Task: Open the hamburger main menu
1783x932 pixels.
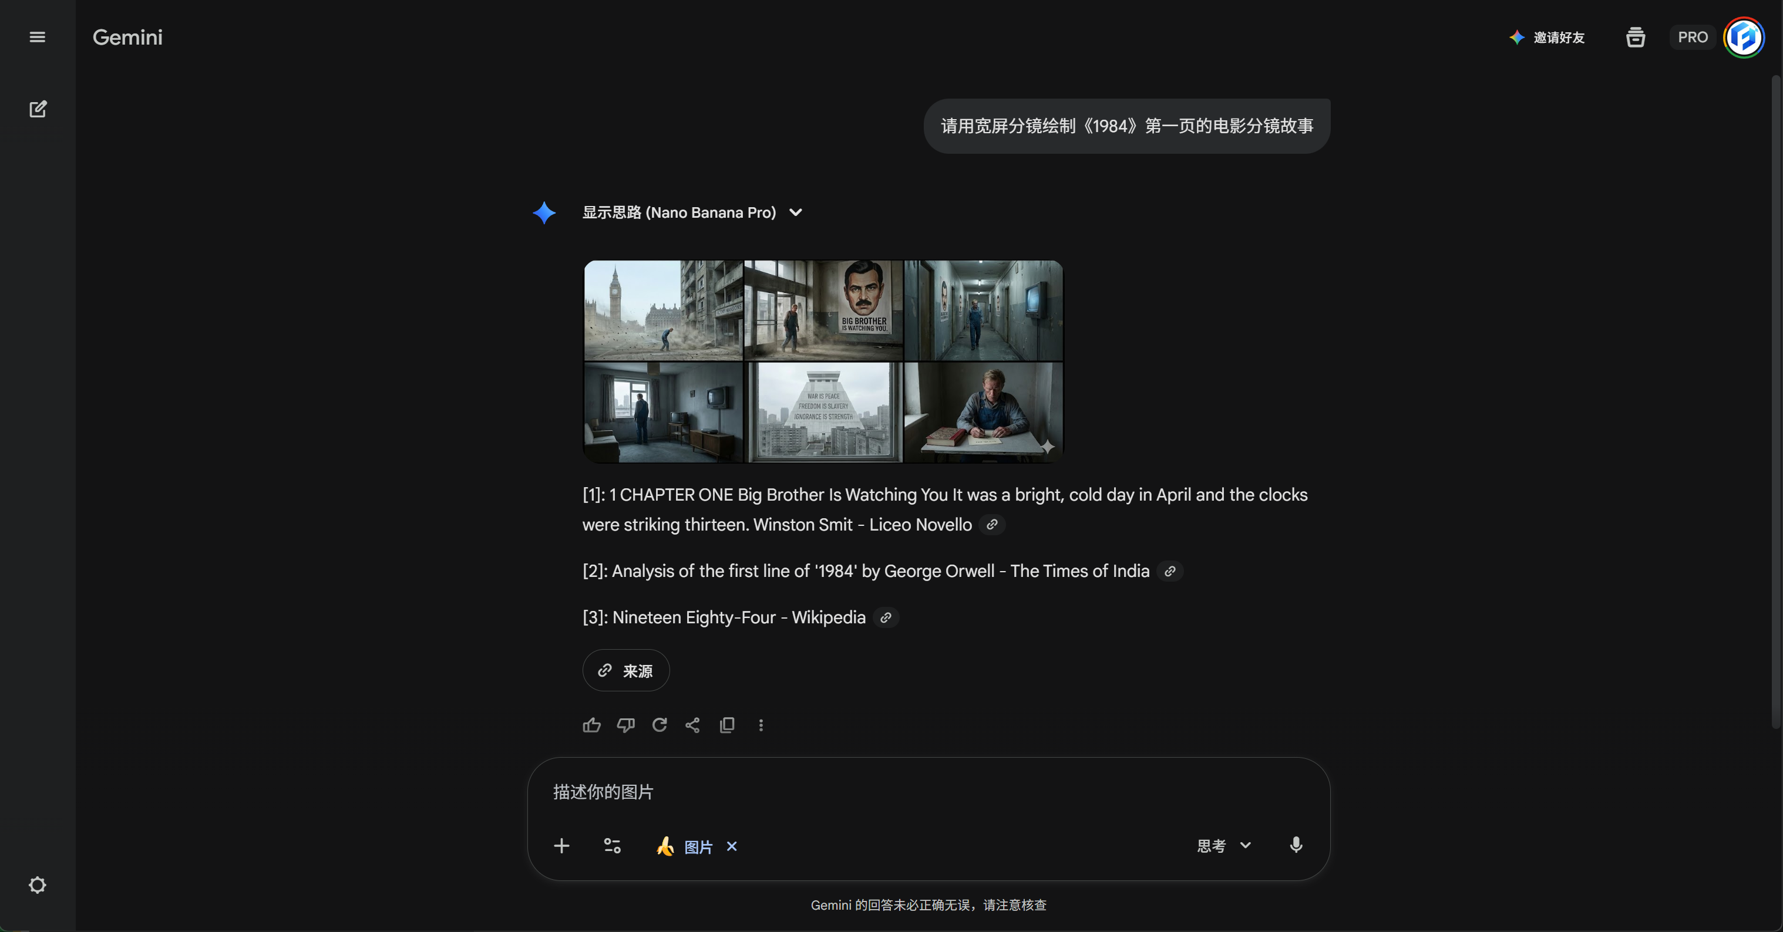Action: (x=38, y=38)
